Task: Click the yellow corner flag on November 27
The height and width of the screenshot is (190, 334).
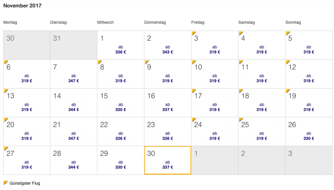Action: (x=6, y=148)
